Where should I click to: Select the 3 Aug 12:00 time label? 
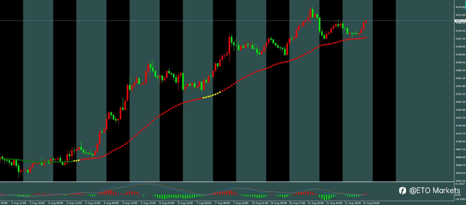[x=19, y=203]
